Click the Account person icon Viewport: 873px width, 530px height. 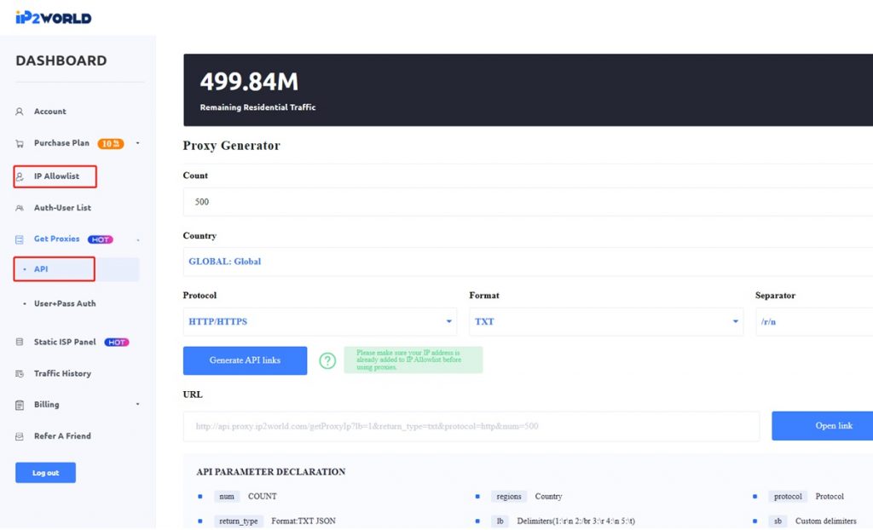[20, 112]
